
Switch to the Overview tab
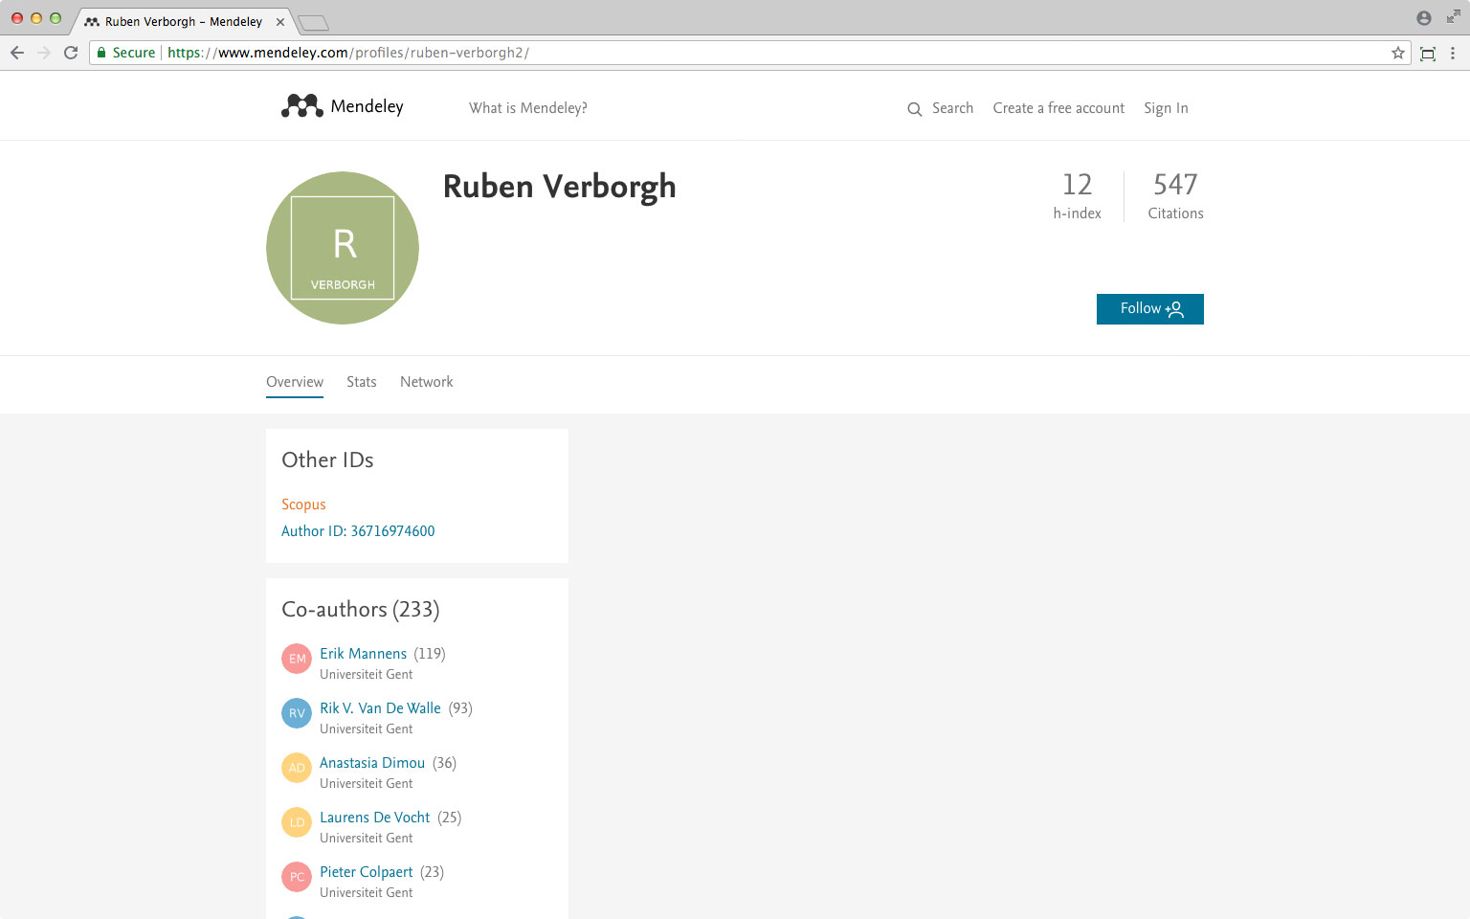click(295, 382)
